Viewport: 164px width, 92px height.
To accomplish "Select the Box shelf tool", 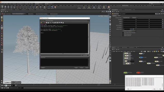I will pos(2,7).
